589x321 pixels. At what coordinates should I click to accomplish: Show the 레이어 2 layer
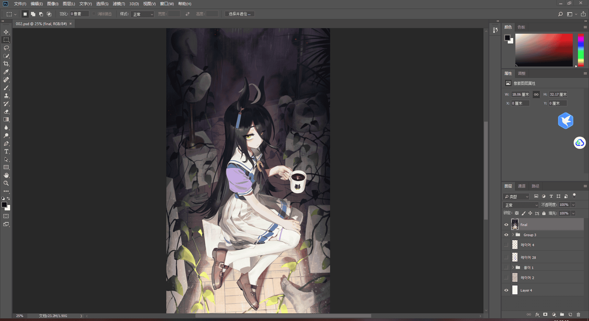pyautogui.click(x=506, y=278)
